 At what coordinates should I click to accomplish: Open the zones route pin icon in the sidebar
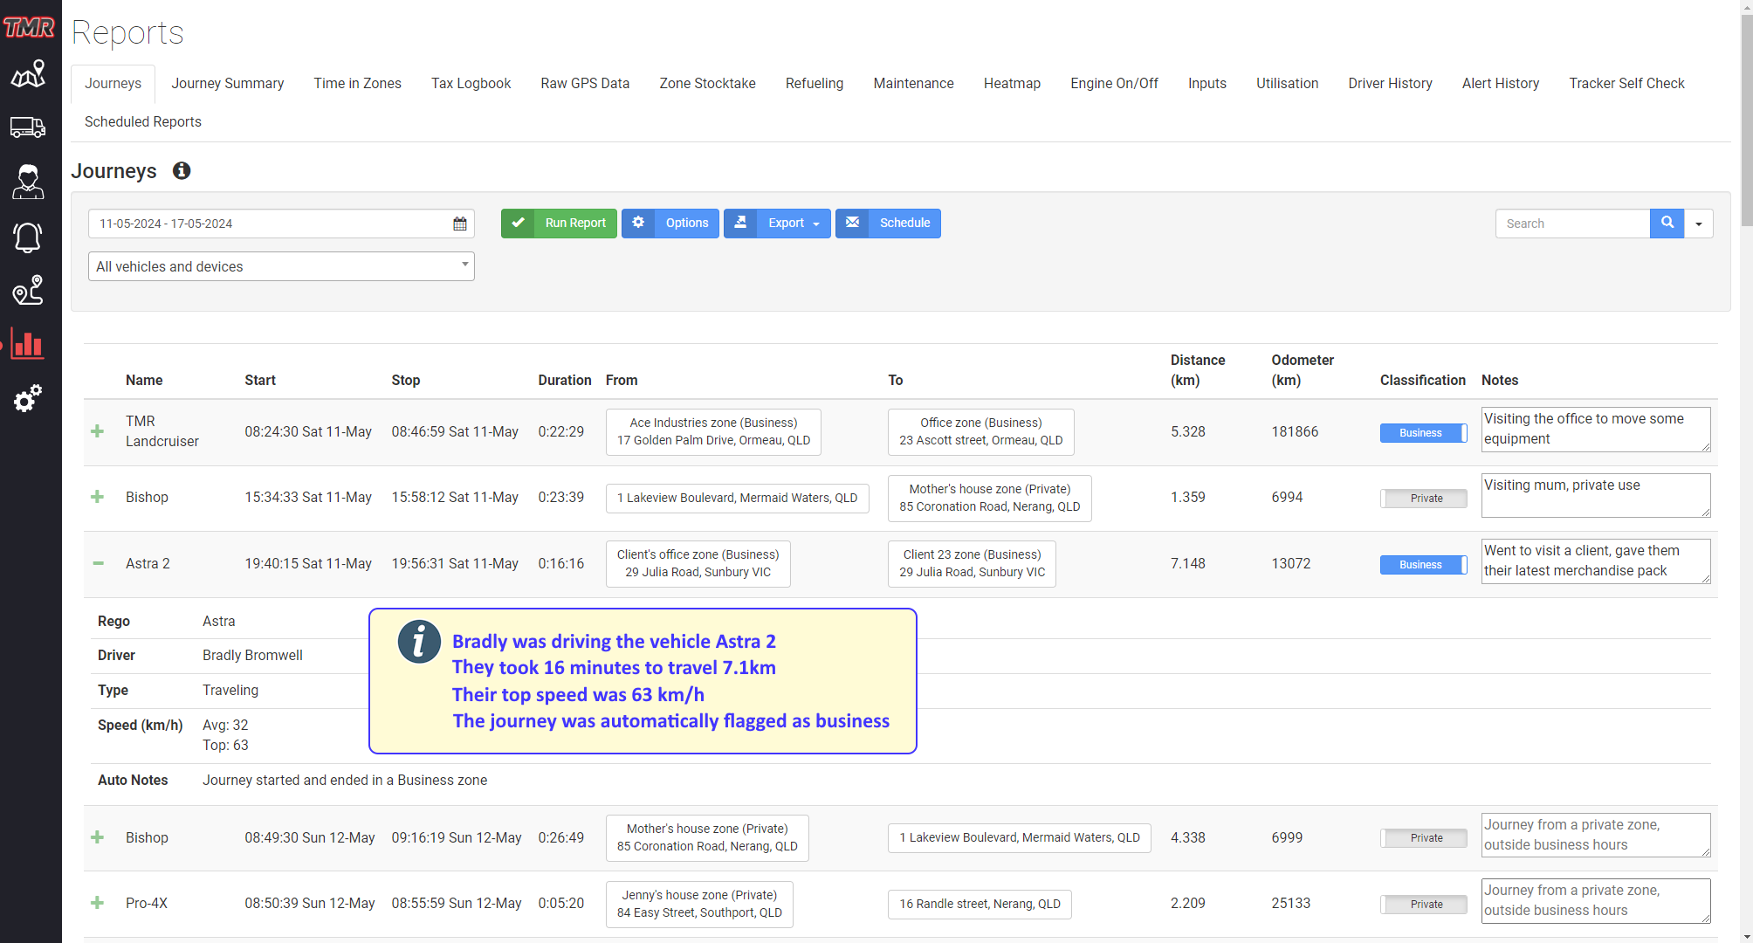point(28,290)
